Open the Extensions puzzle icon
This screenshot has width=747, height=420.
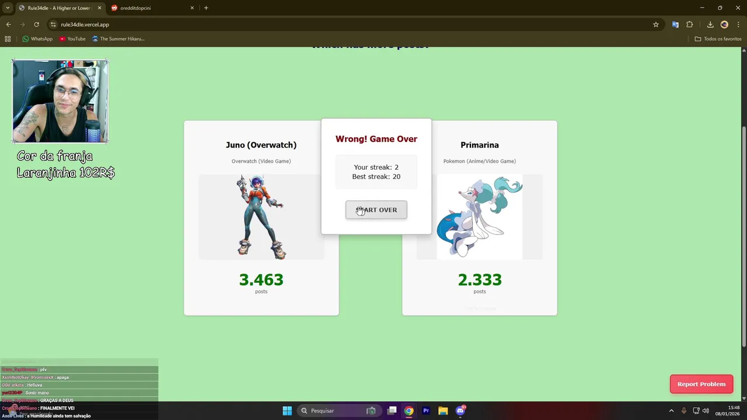tap(690, 24)
